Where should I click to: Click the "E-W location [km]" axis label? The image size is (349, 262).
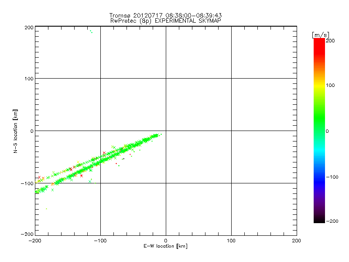click(x=165, y=246)
